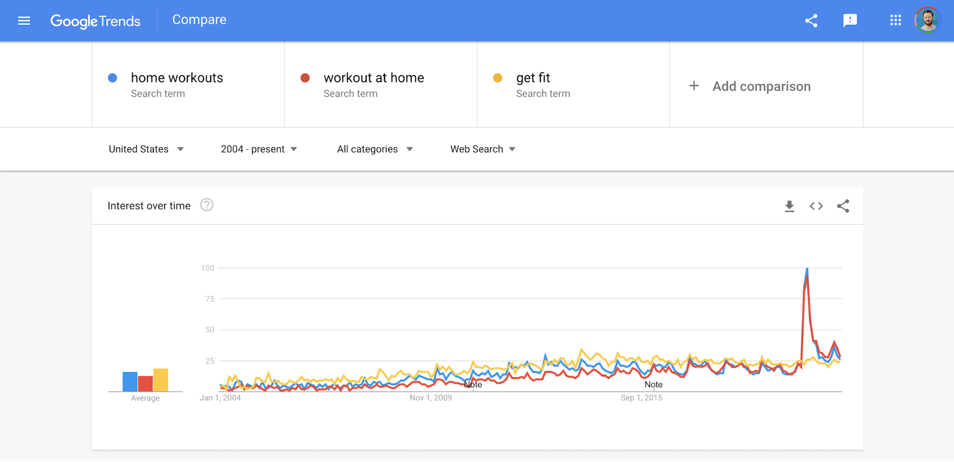954x462 pixels.
Task: Select the home workouts search term
Action: [x=177, y=78]
